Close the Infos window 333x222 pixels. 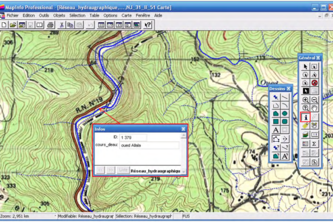183,129
